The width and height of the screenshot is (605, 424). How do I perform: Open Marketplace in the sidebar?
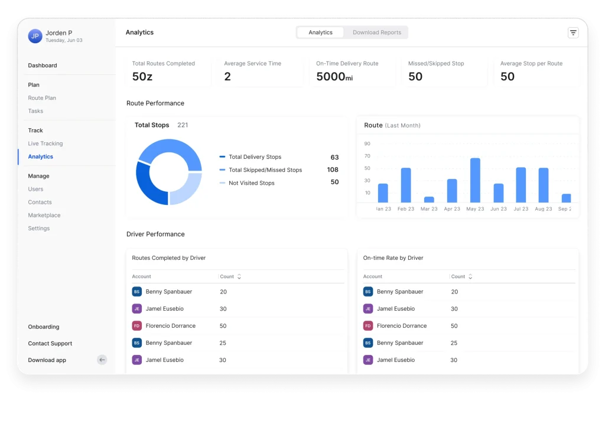(44, 216)
